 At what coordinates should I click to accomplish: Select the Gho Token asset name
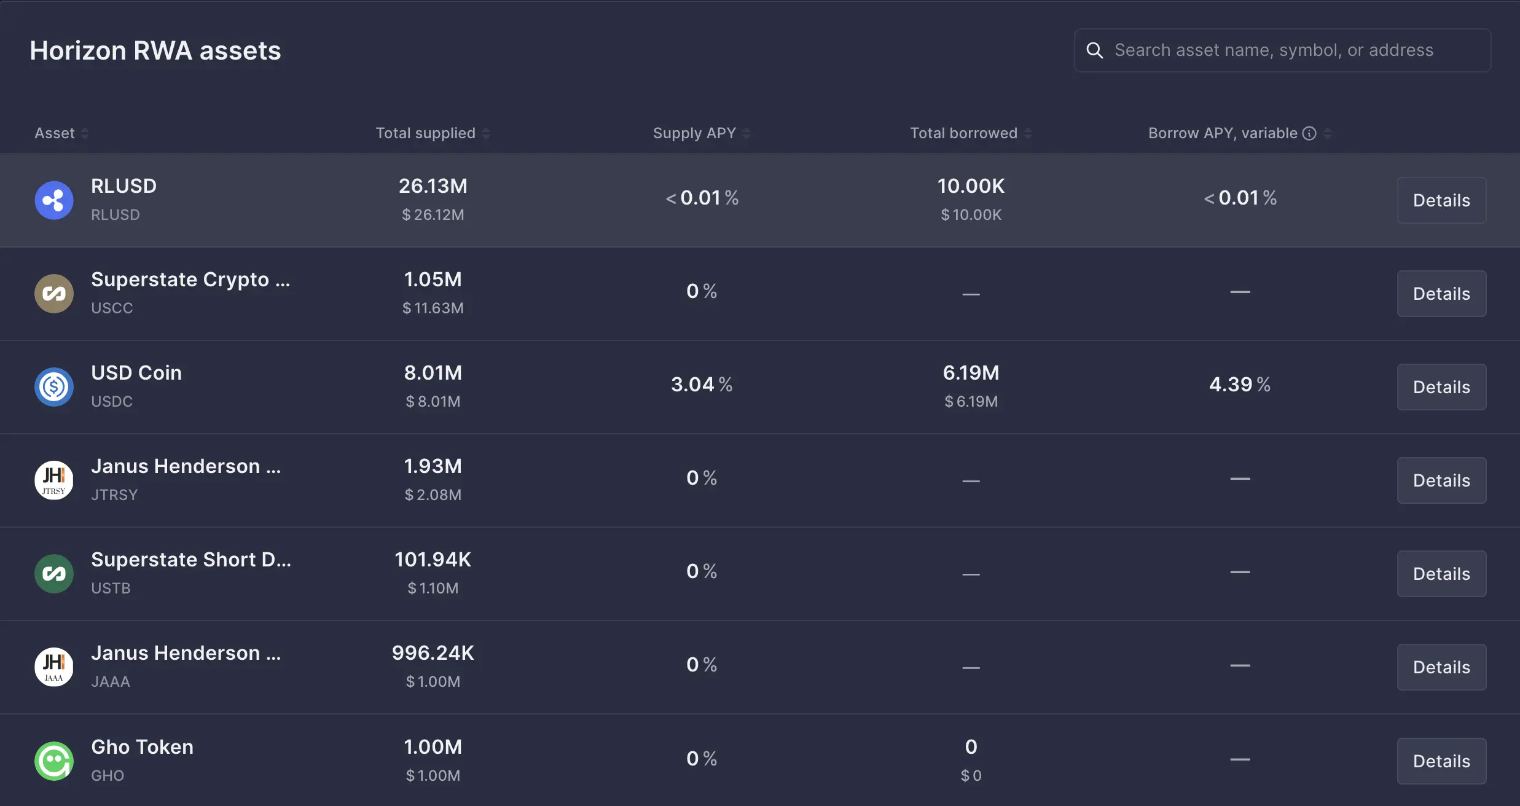(x=143, y=747)
